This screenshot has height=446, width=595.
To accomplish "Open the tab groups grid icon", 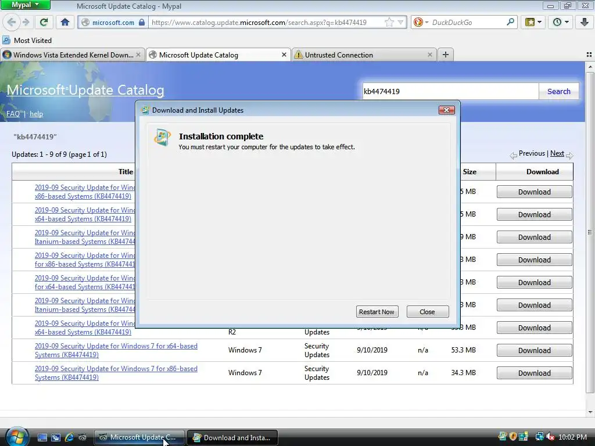I will [589, 55].
